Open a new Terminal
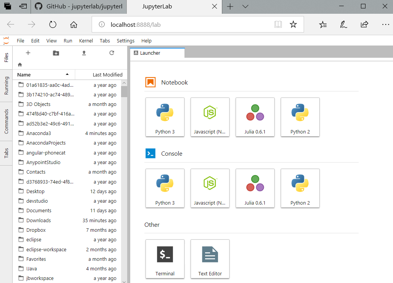Image resolution: width=393 pixels, height=283 pixels. pos(165,259)
